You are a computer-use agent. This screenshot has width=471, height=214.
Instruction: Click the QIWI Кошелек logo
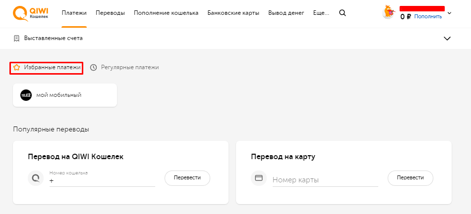pos(30,13)
